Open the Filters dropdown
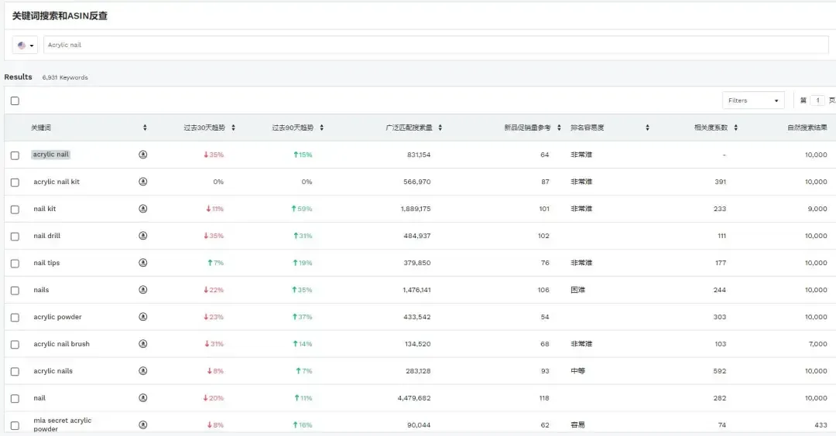Screen dimensions: 836x436 pos(753,100)
